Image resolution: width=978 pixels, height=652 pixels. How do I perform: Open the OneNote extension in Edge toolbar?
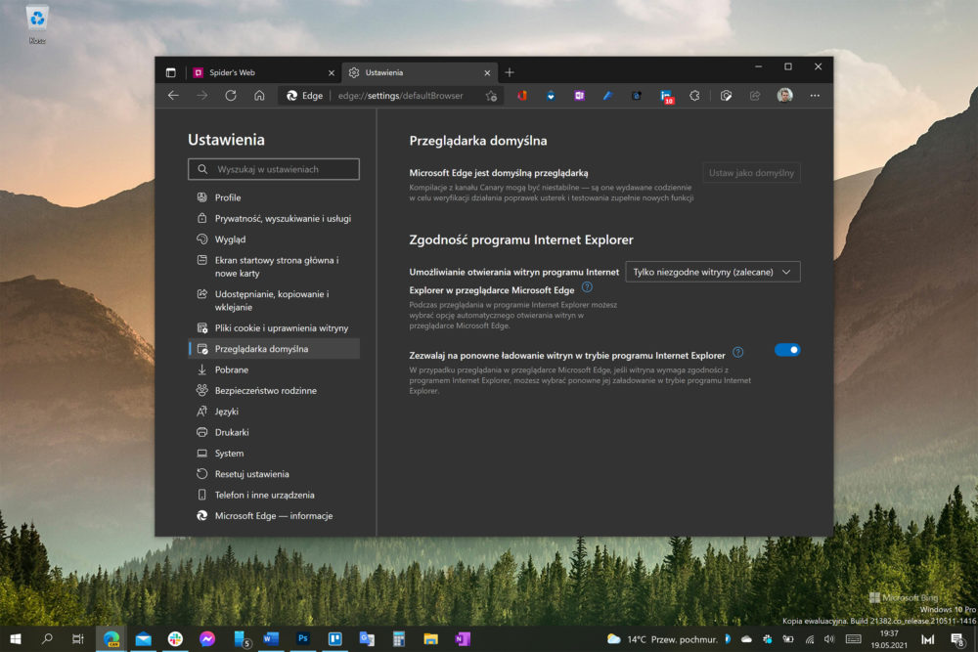[x=579, y=96]
